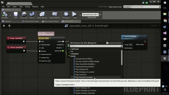Open Find in CB

[24, 15]
